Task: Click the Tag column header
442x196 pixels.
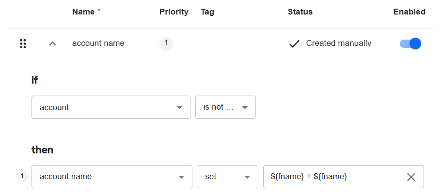Action: [207, 12]
